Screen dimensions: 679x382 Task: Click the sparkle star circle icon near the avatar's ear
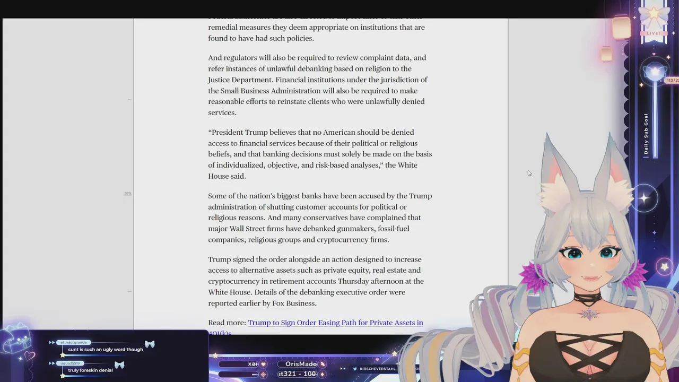[644, 198]
